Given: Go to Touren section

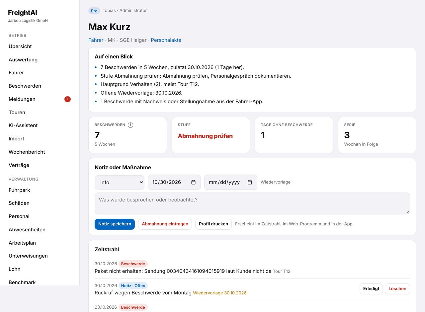Looking at the screenshot, I should pyautogui.click(x=17, y=113).
